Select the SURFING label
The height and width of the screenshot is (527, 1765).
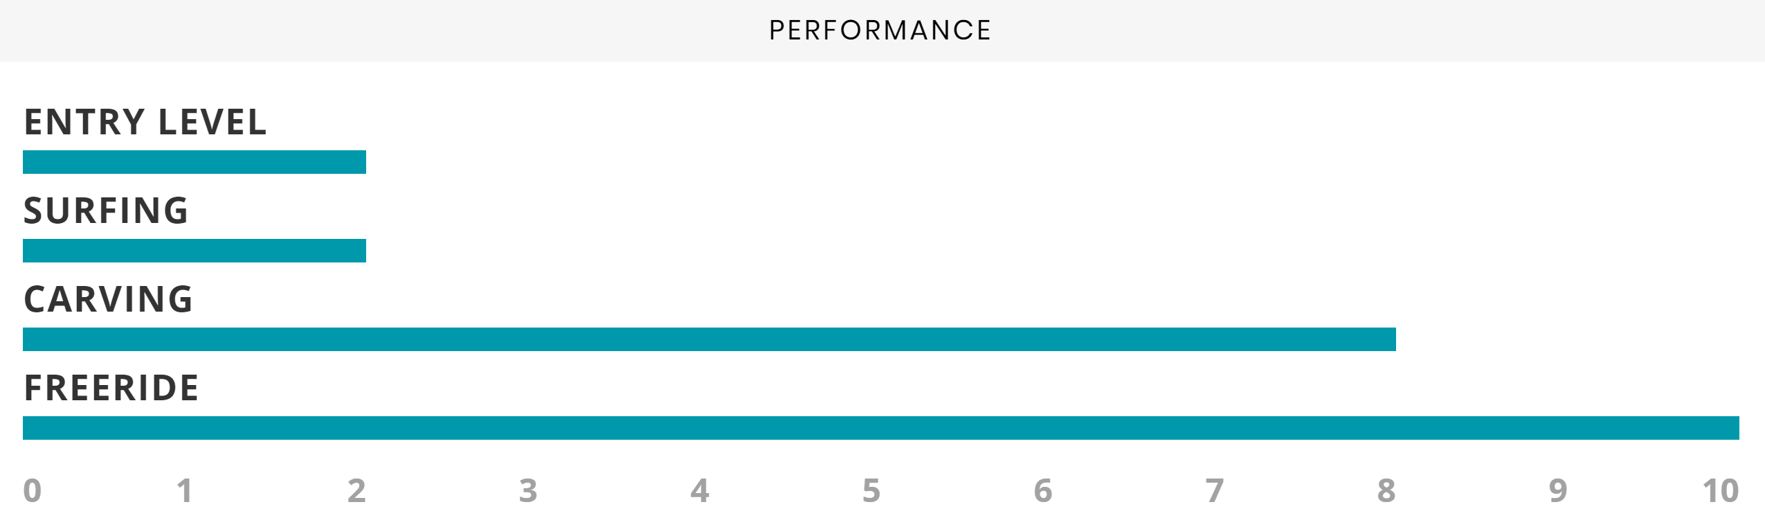(x=106, y=211)
